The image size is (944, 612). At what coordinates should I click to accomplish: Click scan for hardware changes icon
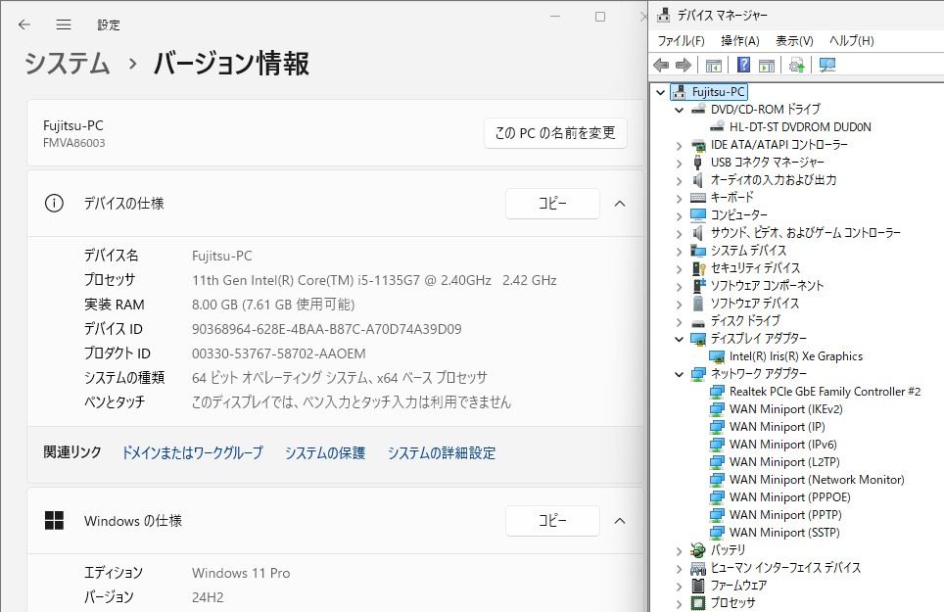[827, 65]
